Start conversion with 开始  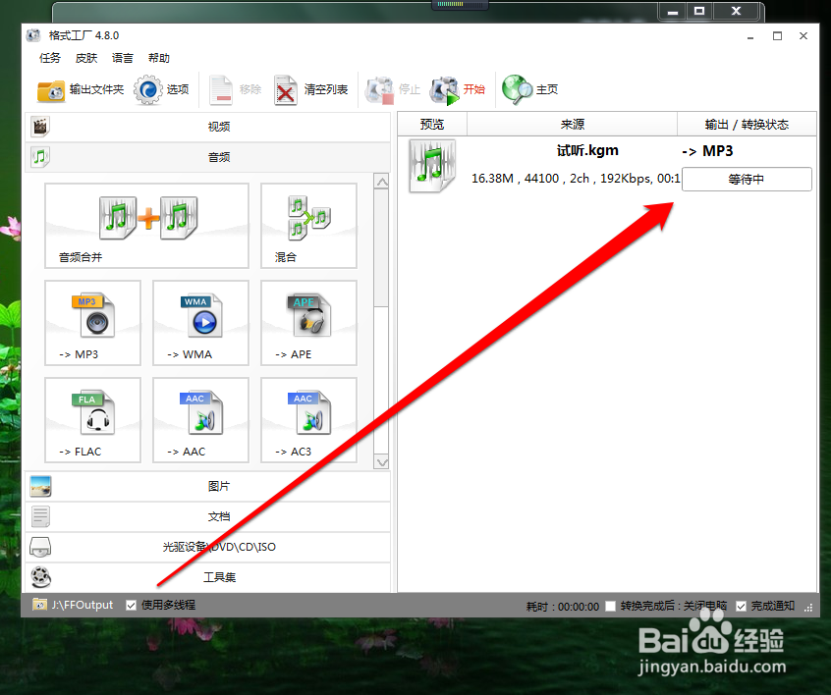point(458,89)
